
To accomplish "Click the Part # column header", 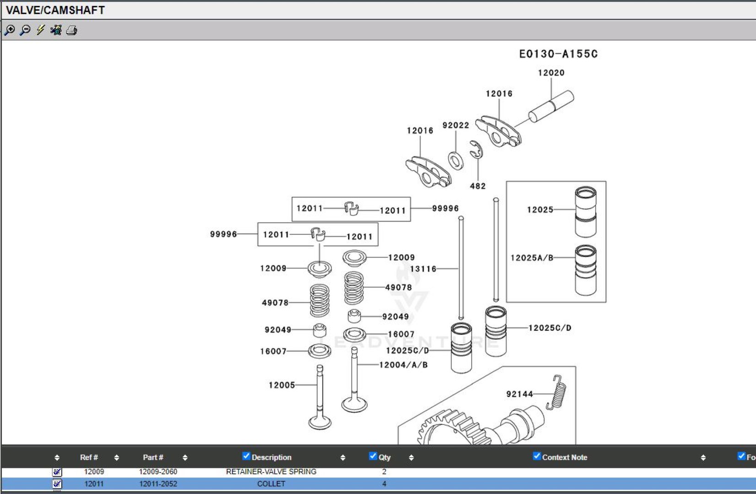I will coord(153,457).
